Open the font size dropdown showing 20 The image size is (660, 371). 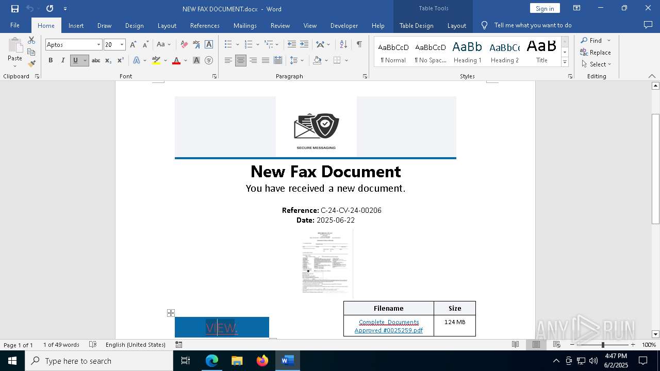click(x=122, y=45)
